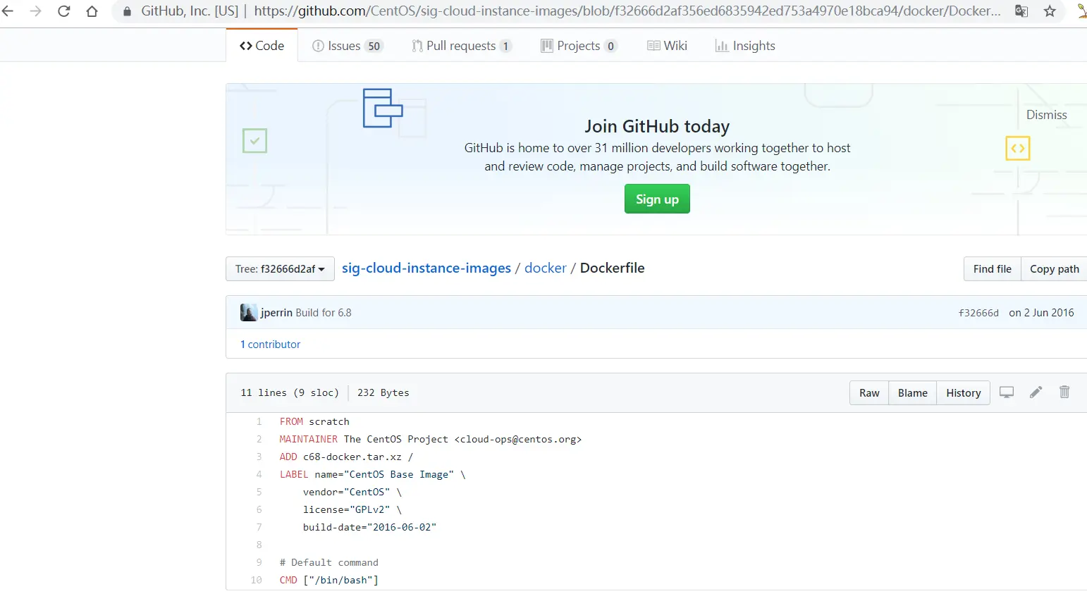This screenshot has height=601, width=1087.
Task: Open the Projects tab
Action: point(579,46)
